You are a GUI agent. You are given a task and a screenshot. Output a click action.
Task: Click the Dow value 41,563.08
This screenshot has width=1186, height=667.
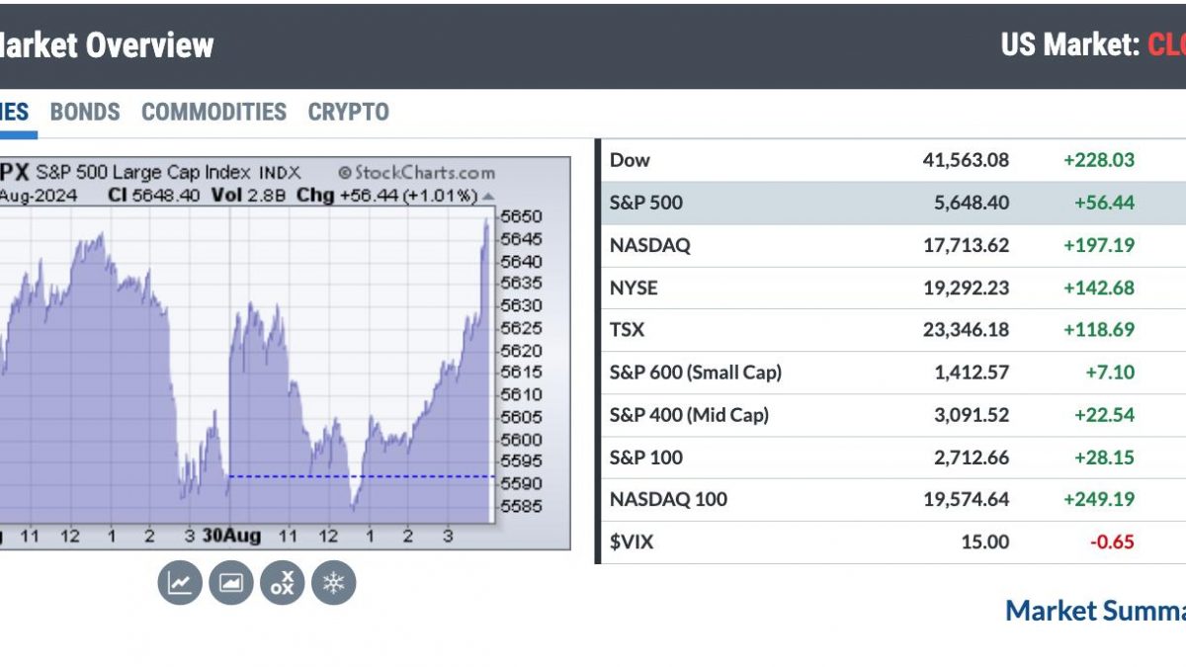pyautogui.click(x=964, y=160)
